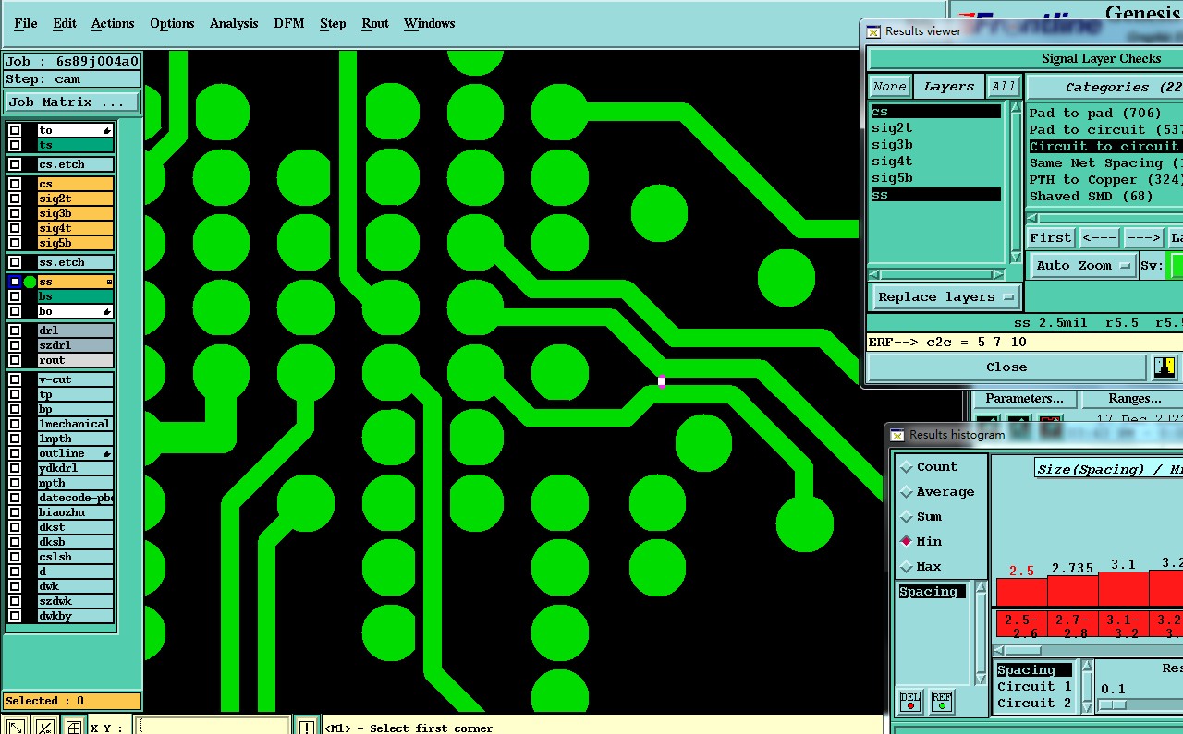
Task: Click the Layers tab in Results viewer
Action: (x=949, y=87)
